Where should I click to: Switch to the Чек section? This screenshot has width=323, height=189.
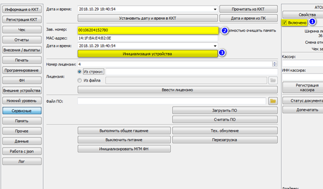(22, 30)
